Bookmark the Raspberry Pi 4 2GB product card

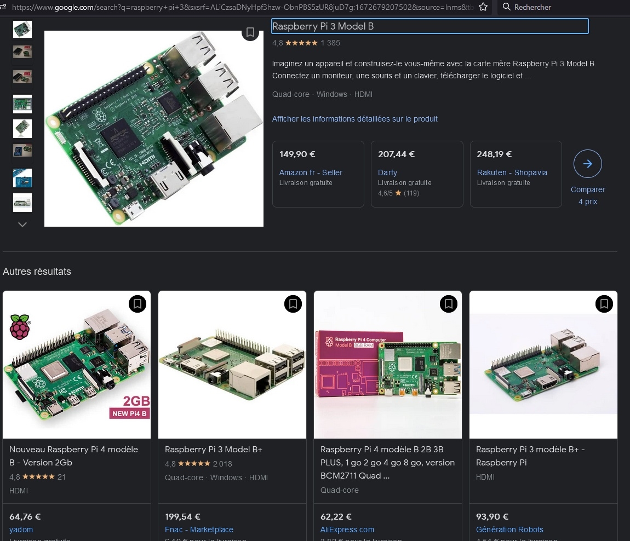[x=138, y=303]
